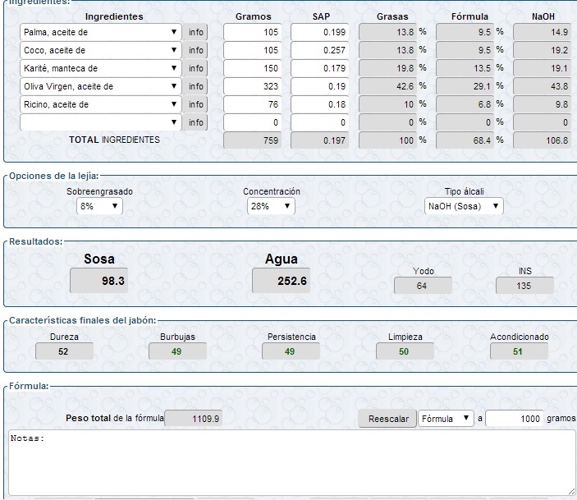The image size is (577, 500).
Task: Click info button of the empty ingredient row
Action: click(196, 122)
